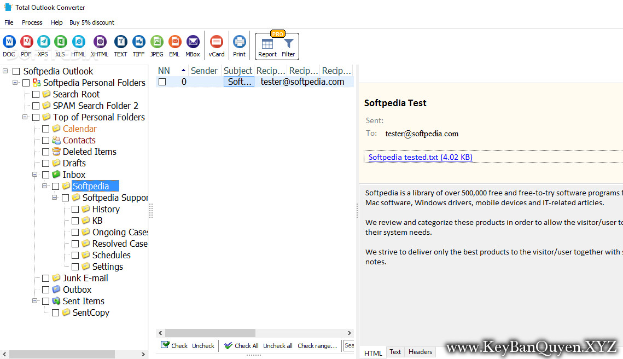The width and height of the screenshot is (623, 359).
Task: Tick the Inbox folder checkbox
Action: coord(46,175)
